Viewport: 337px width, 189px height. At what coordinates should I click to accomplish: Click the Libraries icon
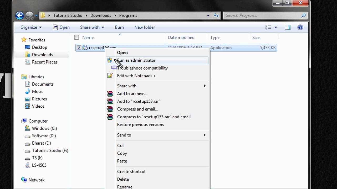(x=24, y=77)
